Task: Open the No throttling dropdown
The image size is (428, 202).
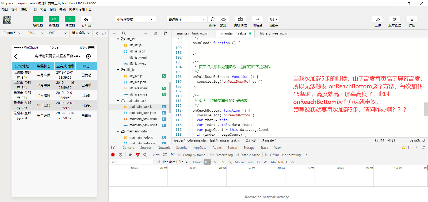Action: [295, 155]
